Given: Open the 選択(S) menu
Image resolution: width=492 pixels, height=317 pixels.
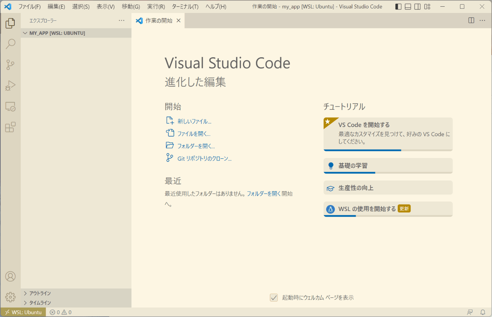Looking at the screenshot, I should (81, 7).
